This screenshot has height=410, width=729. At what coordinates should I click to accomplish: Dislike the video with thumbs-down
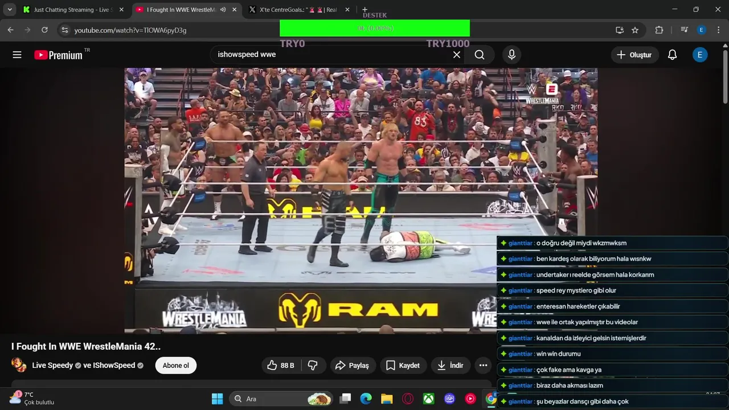[313, 366]
